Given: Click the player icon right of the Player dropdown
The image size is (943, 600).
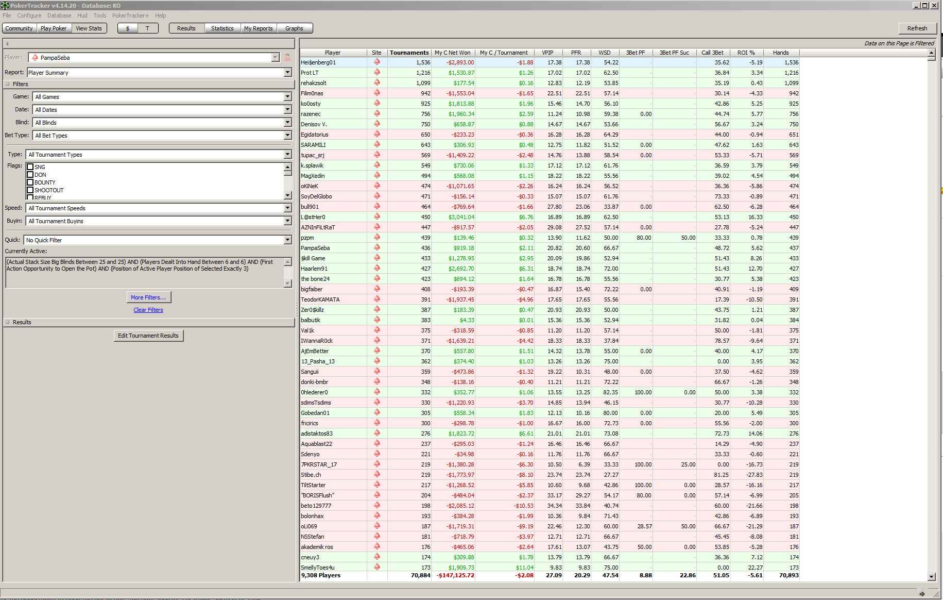Looking at the screenshot, I should point(287,57).
